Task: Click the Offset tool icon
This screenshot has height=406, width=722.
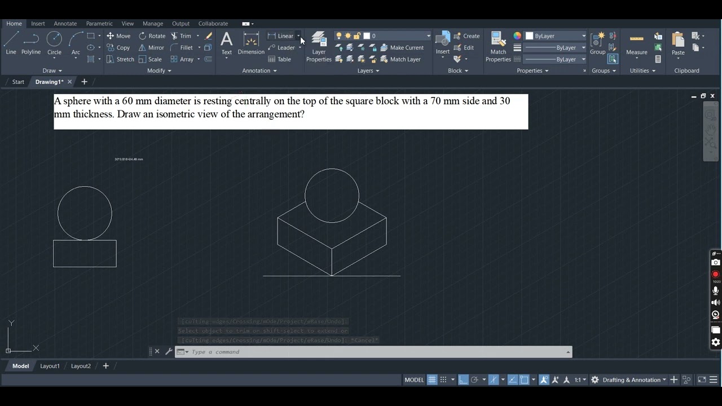Action: [x=208, y=59]
